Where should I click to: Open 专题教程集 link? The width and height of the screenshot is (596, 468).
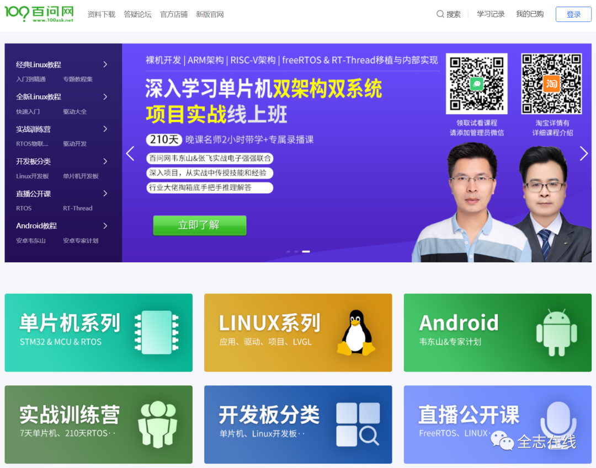click(x=78, y=79)
